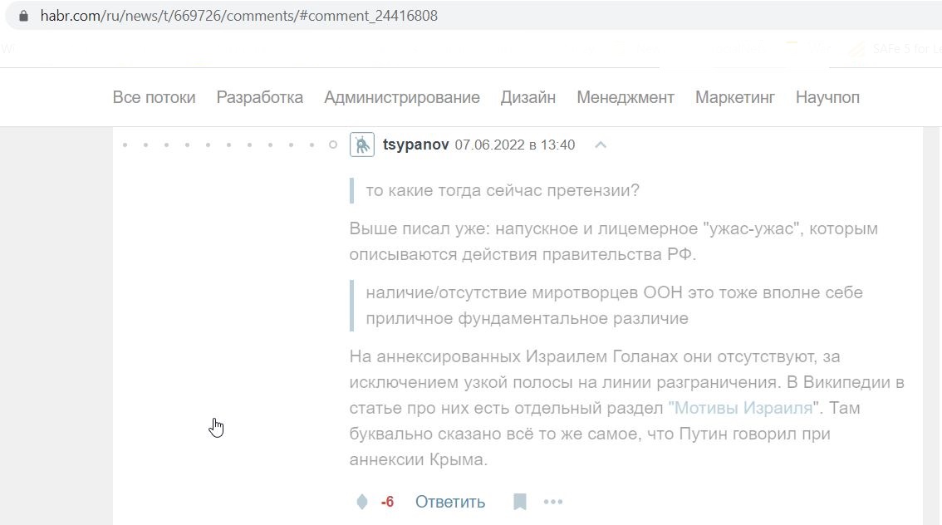Viewport: 942px width, 525px height.
Task: Switch to the Разработка flow
Action: 259,97
